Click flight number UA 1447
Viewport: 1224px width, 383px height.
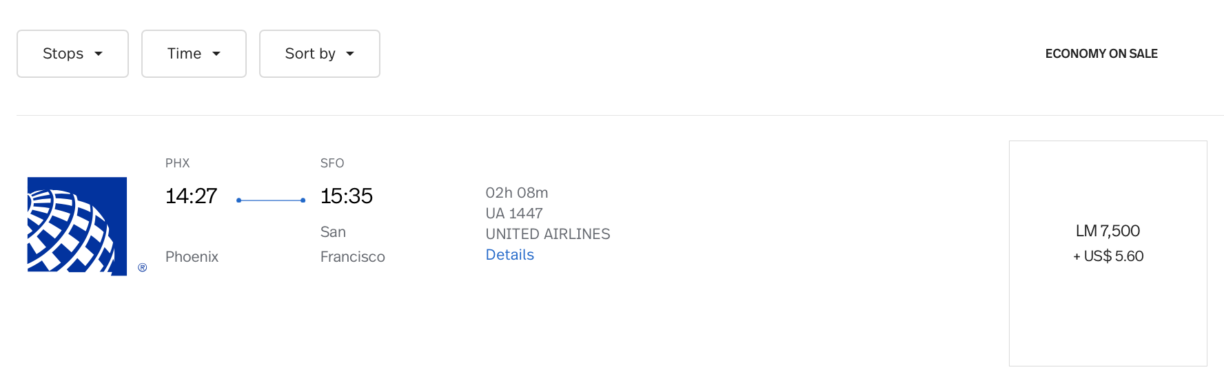point(514,214)
